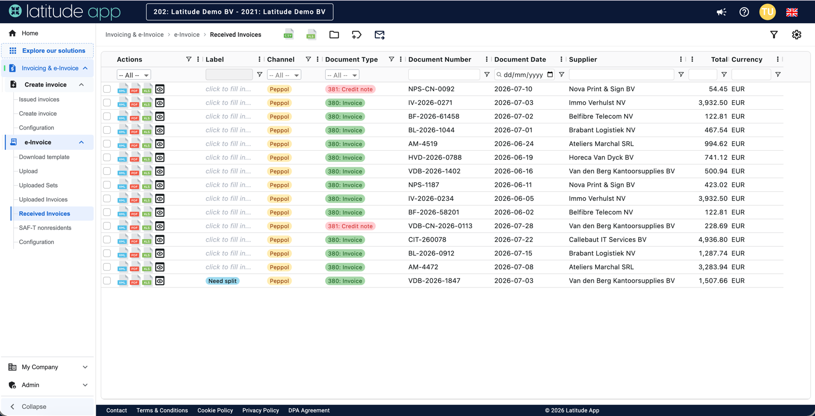Open Issued invoices in the sidebar
The width and height of the screenshot is (815, 416).
[39, 99]
